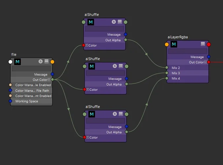
Task: Toggle solo S on top aiShuffle node
Action: 113,22
